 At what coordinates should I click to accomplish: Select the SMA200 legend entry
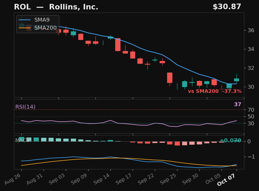(38, 28)
